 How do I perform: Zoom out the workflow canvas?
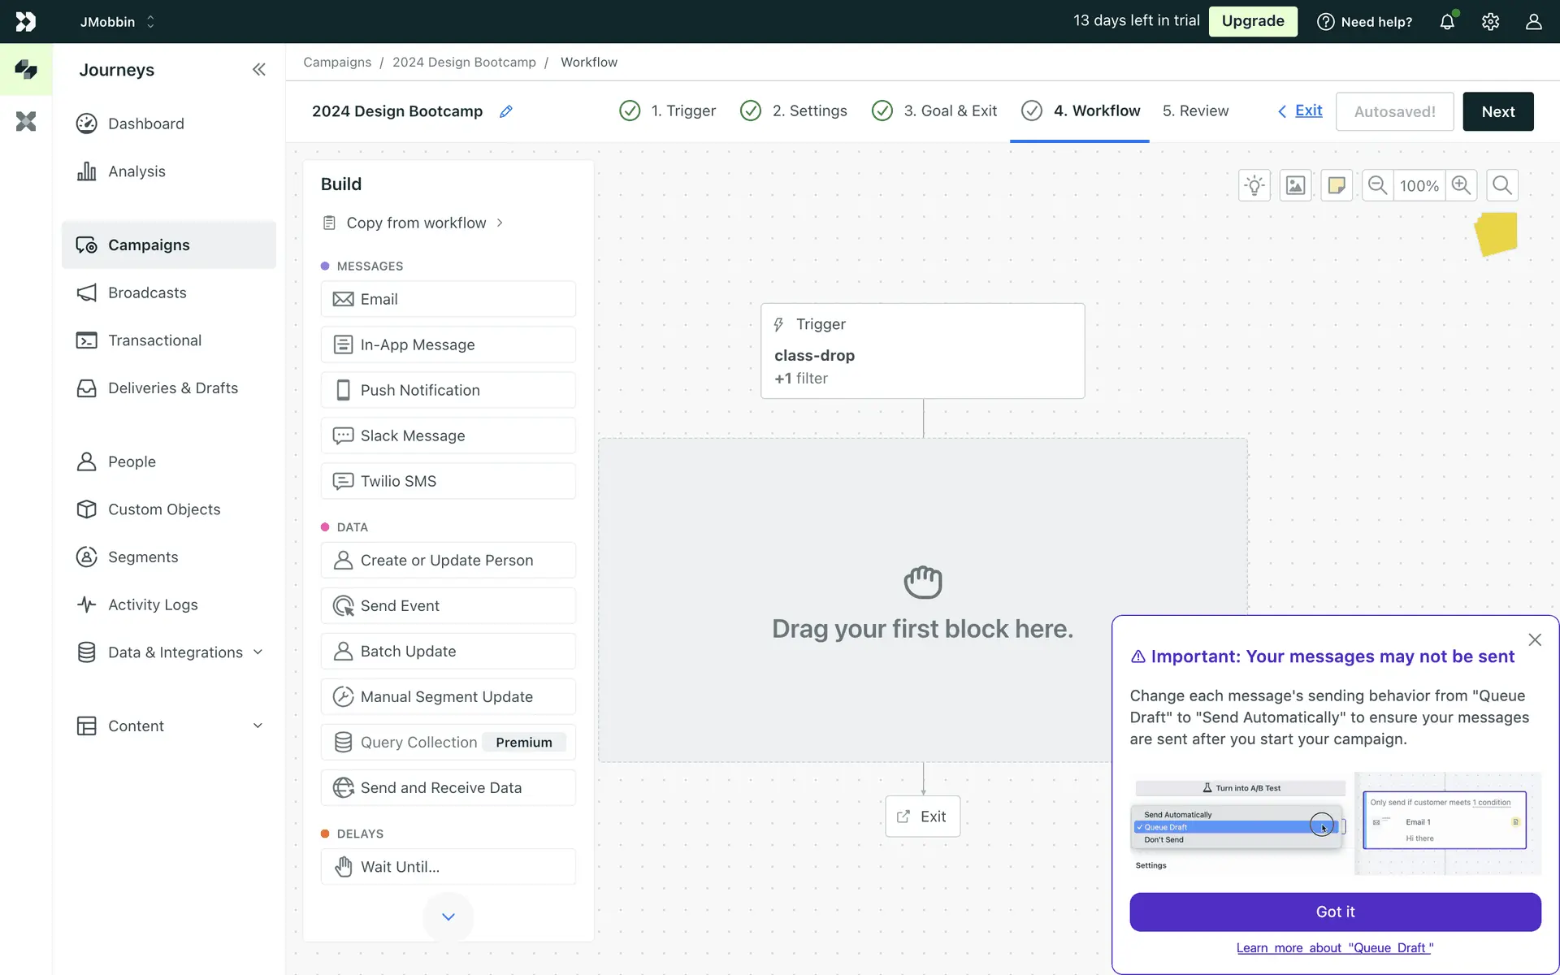coord(1377,186)
